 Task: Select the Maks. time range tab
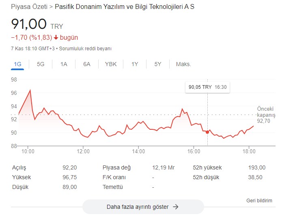tap(183, 64)
